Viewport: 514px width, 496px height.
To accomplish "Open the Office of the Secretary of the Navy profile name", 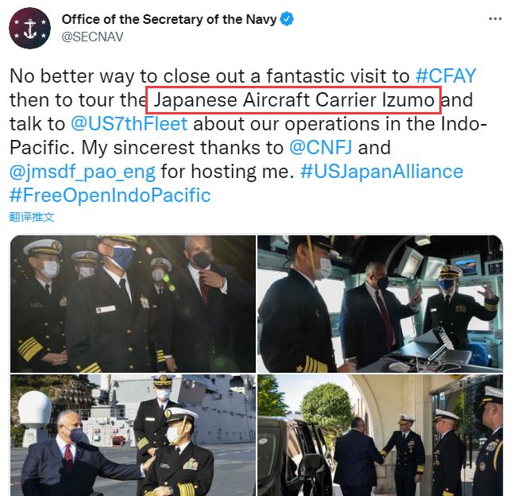I will coord(169,19).
